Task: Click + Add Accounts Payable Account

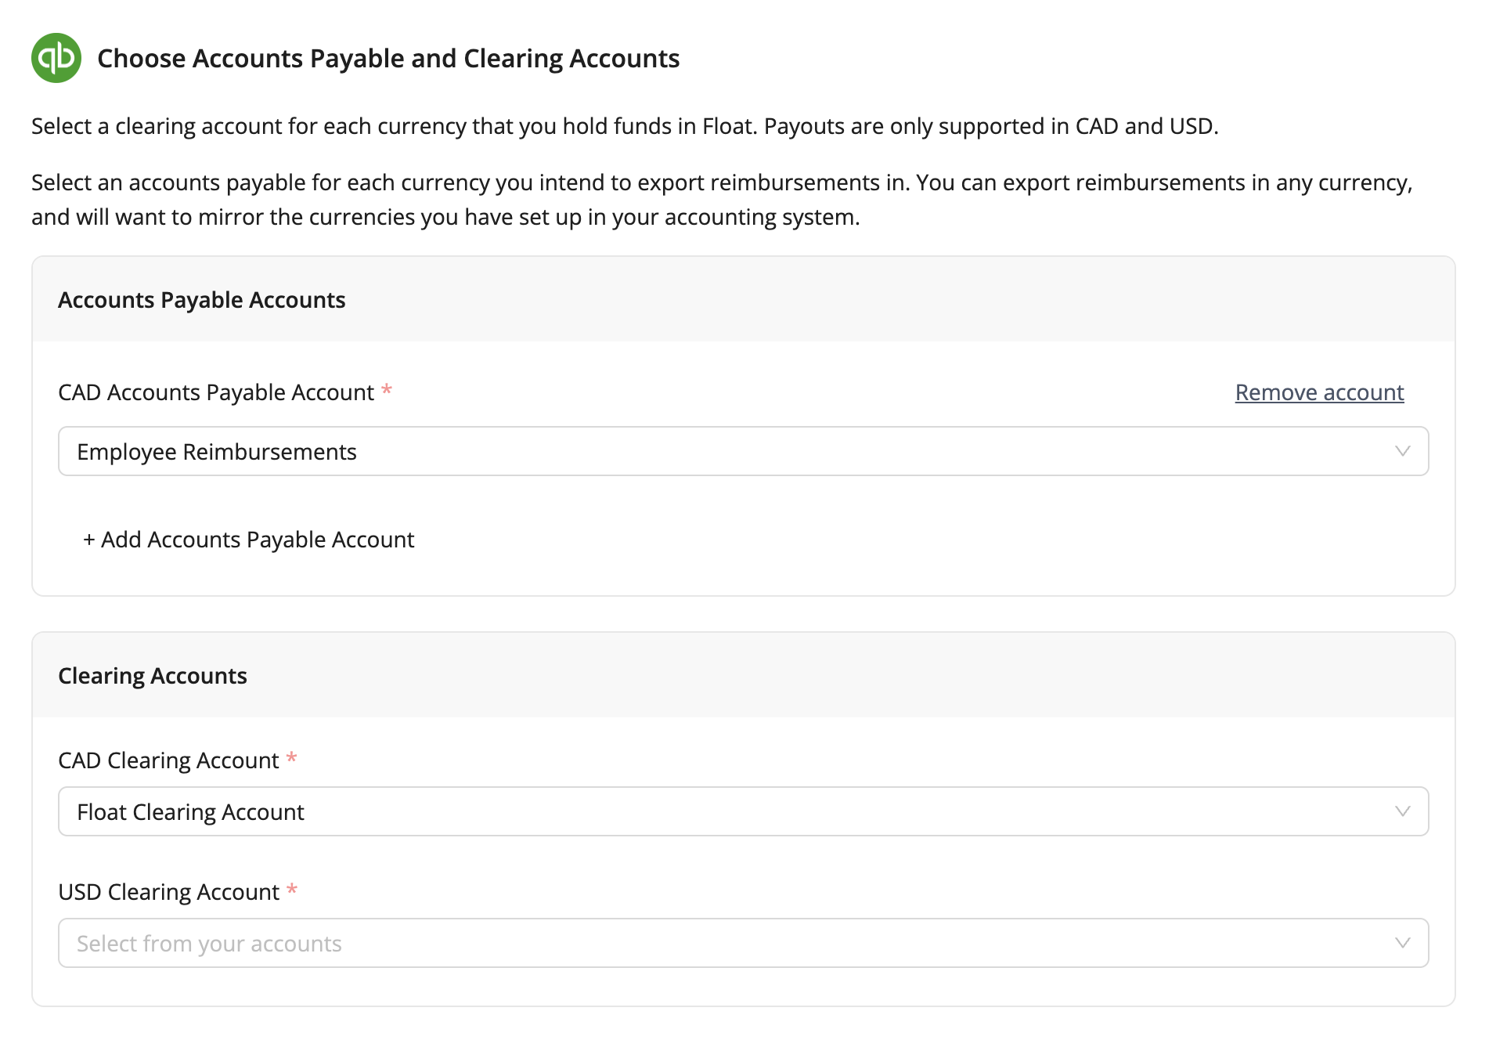Action: point(248,540)
